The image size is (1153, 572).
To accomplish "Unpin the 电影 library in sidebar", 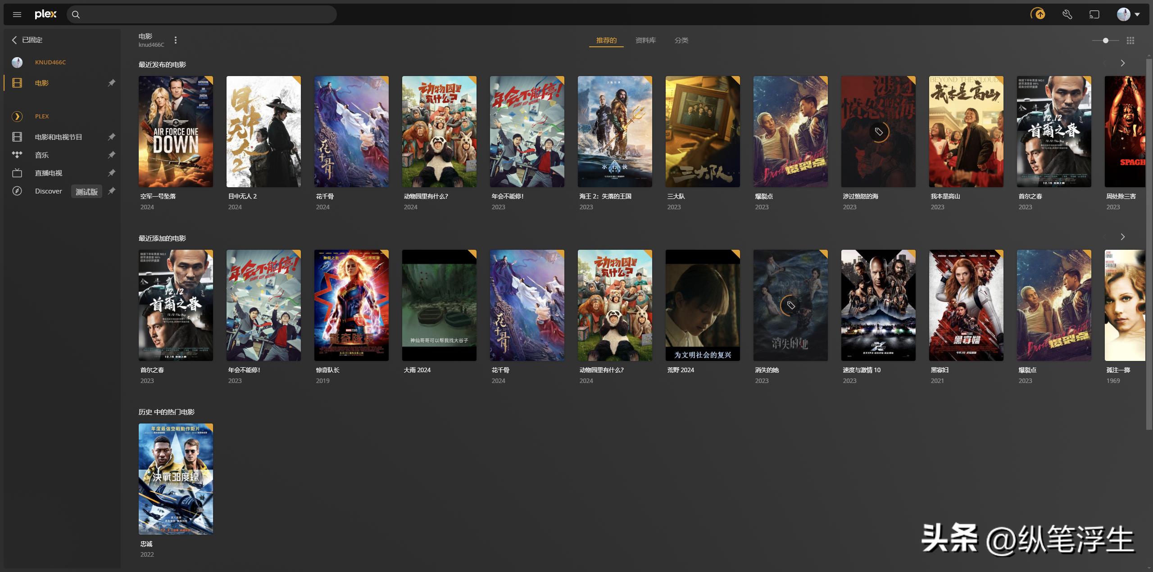I will 111,83.
